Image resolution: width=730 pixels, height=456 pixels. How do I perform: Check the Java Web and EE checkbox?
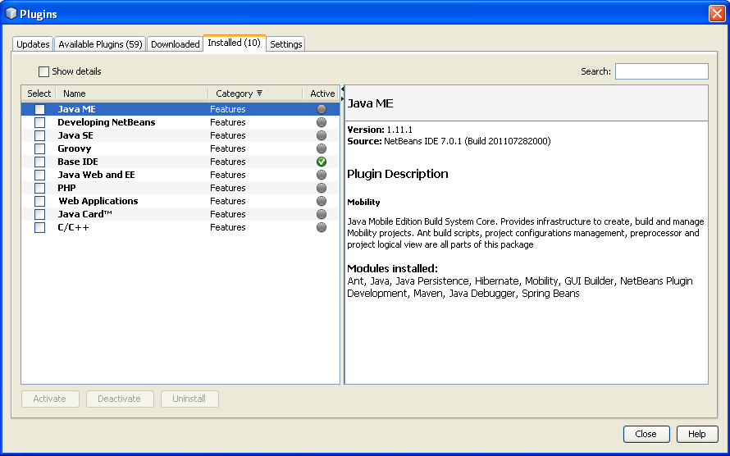point(39,175)
